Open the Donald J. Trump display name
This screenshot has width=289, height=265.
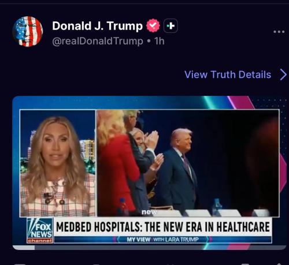(97, 26)
